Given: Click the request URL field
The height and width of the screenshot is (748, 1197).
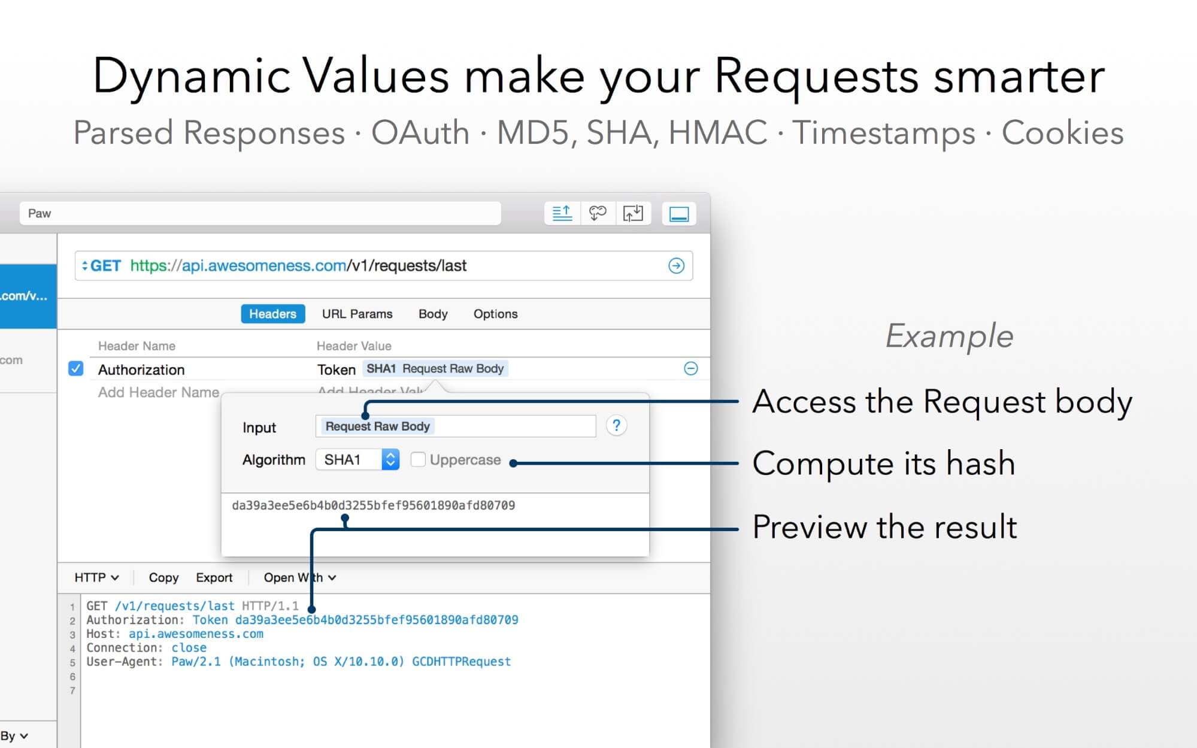Looking at the screenshot, I should coord(383,265).
